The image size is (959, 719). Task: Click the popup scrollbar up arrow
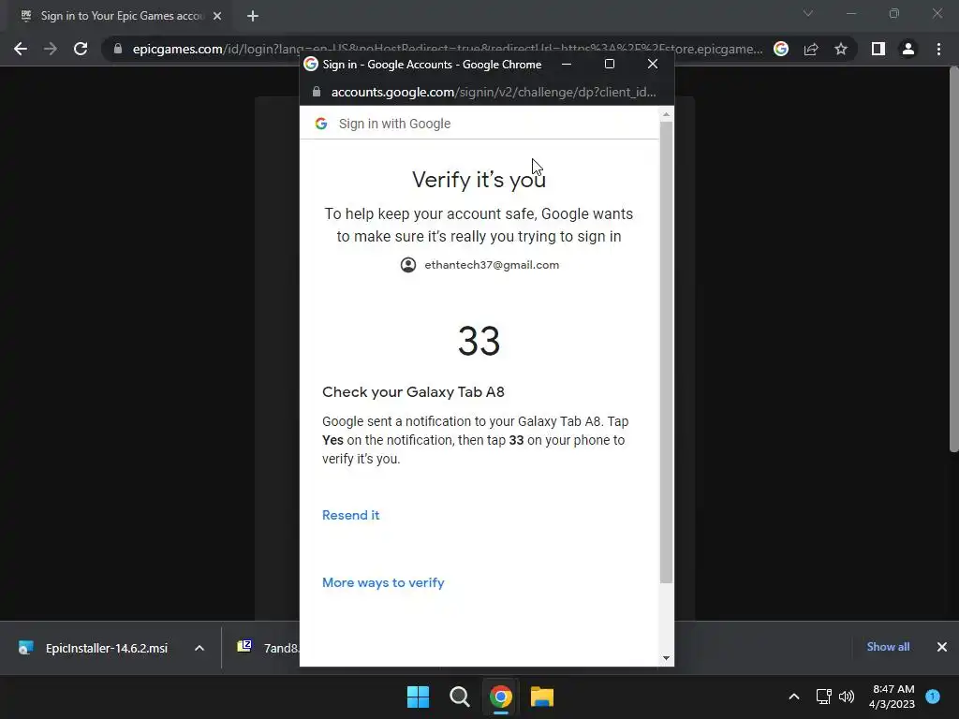point(666,114)
